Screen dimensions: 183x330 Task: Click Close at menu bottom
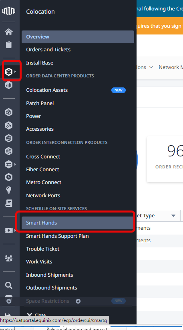tap(36, 315)
